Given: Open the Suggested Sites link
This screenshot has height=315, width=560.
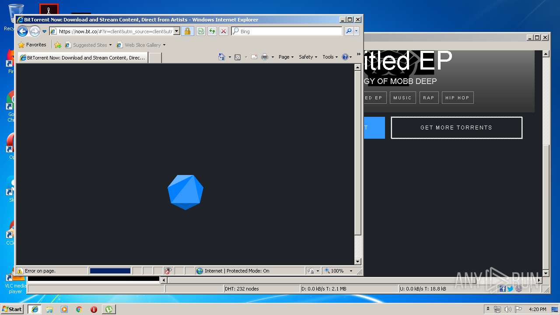Looking at the screenshot, I should point(88,45).
